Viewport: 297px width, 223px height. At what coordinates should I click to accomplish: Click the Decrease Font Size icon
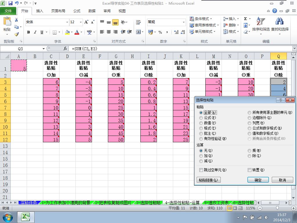pos(93,22)
